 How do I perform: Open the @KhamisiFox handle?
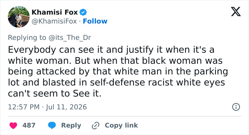[54, 21]
